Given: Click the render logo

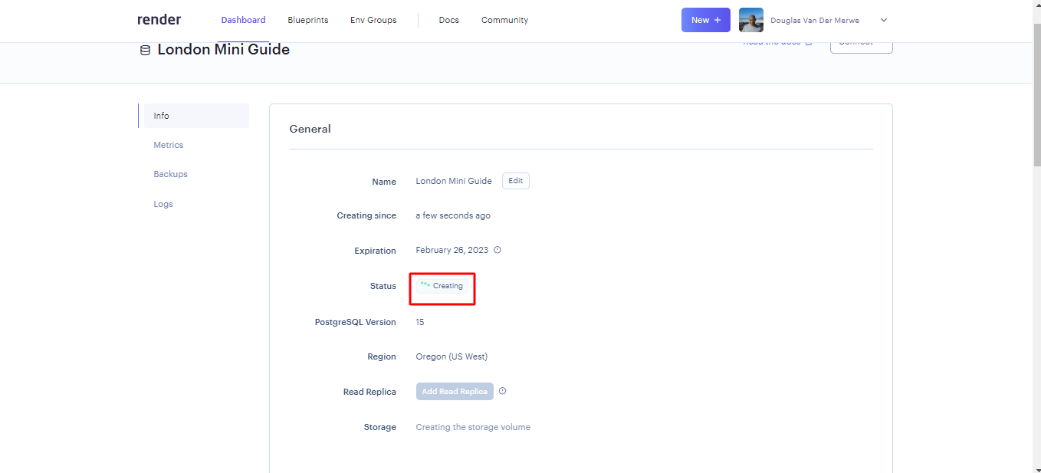Looking at the screenshot, I should tap(159, 20).
